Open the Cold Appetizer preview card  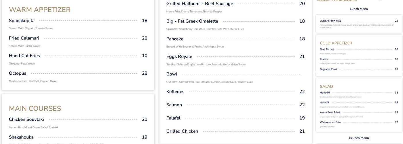(x=359, y=56)
